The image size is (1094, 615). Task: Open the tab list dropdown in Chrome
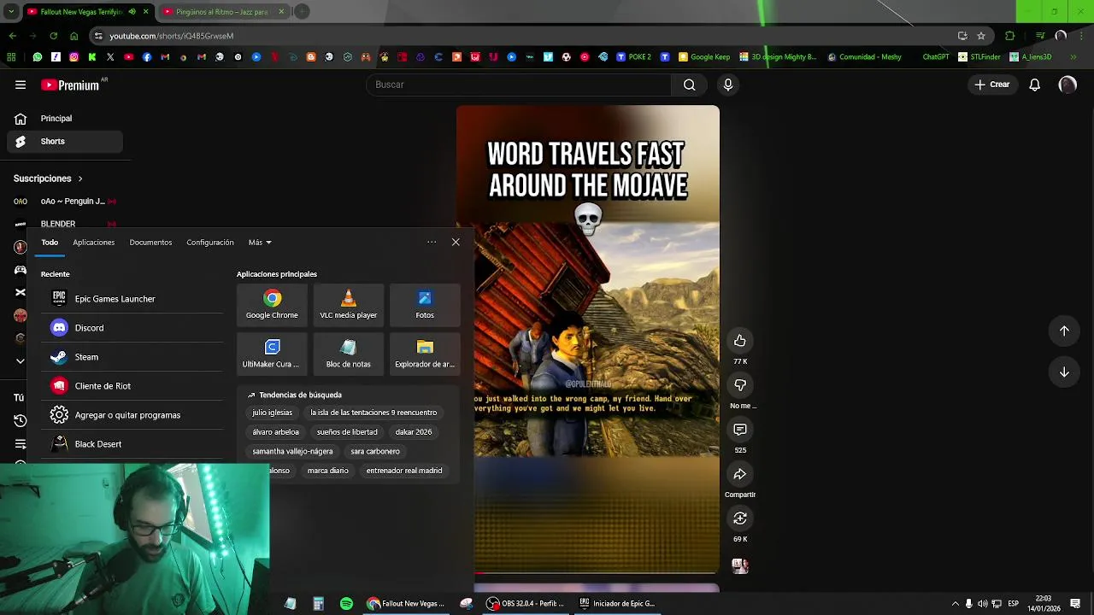10,12
